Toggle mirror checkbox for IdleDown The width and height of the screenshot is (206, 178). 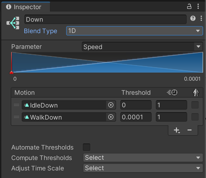(x=195, y=105)
